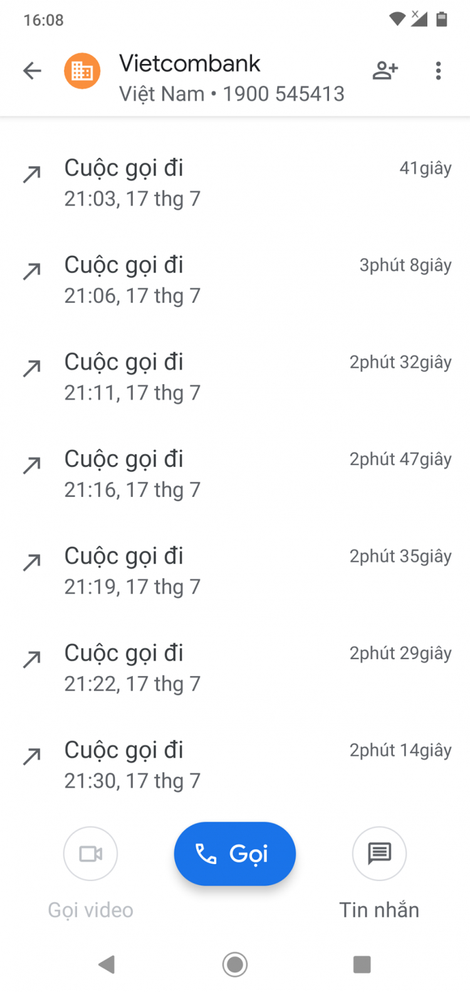This screenshot has width=470, height=992.
Task: Tap outgoing arrow icon of 21:11 call
Action: click(x=32, y=368)
